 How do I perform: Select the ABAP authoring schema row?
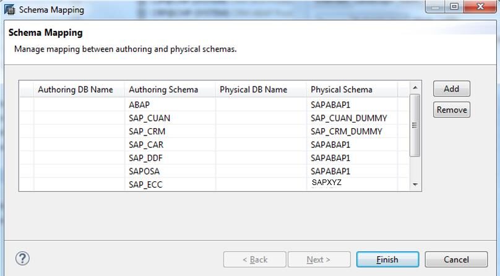point(139,105)
